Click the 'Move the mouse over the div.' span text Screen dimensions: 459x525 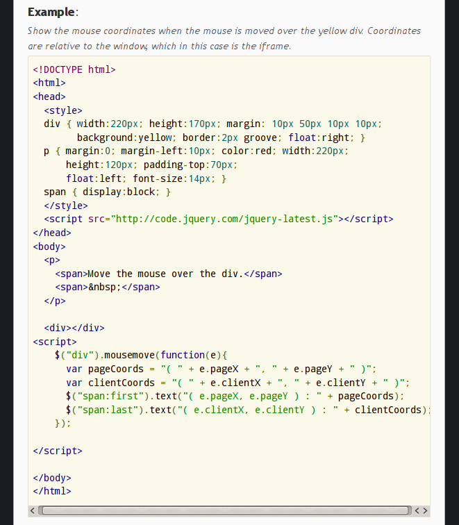[x=165, y=274]
